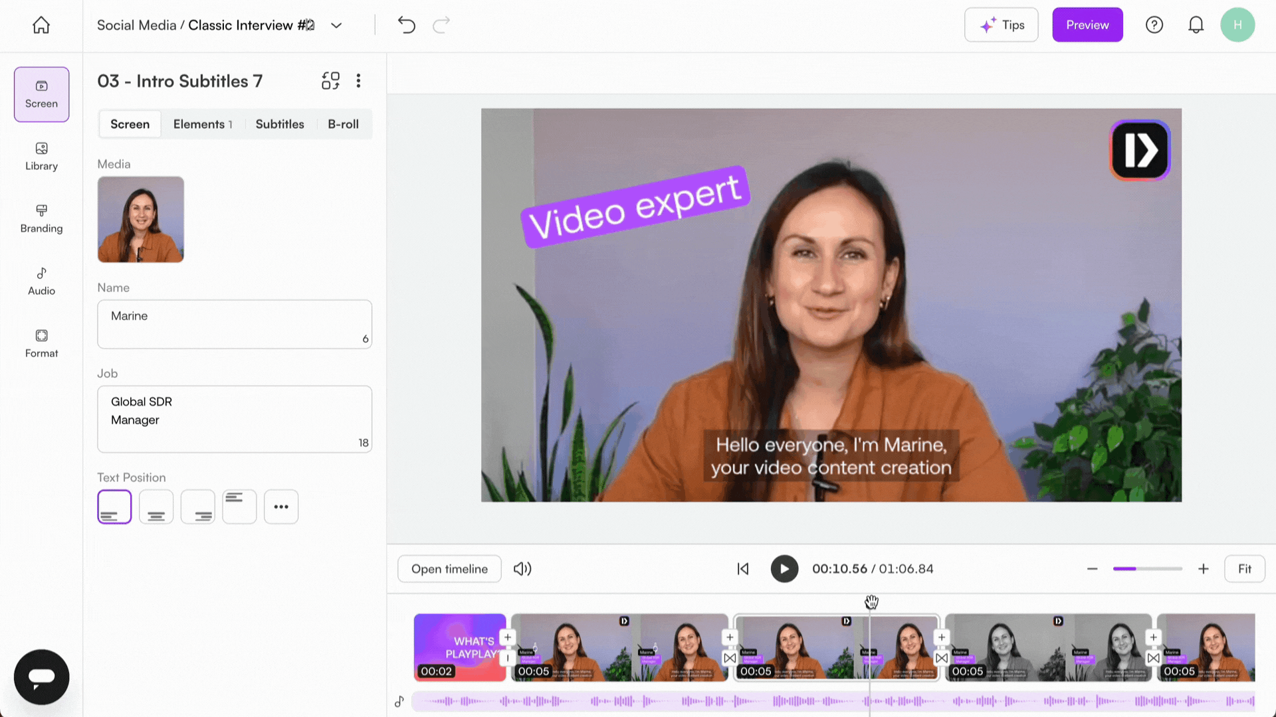The height and width of the screenshot is (717, 1276).
Task: Click the Preview button
Action: [1087, 25]
